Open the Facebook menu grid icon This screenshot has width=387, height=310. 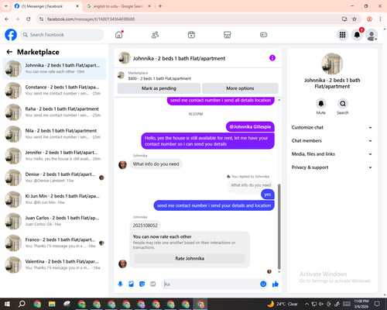pyautogui.click(x=342, y=35)
